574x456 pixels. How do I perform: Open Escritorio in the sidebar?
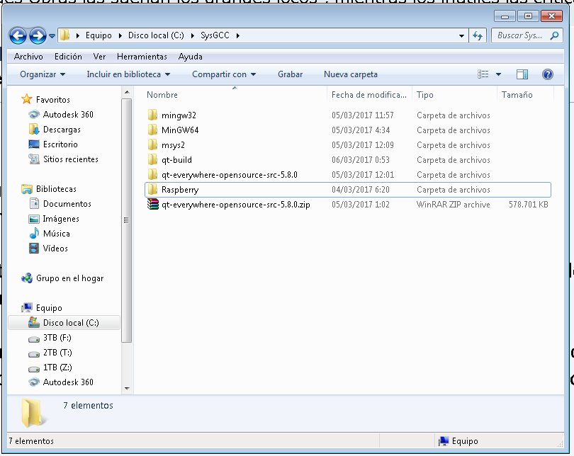[60, 144]
